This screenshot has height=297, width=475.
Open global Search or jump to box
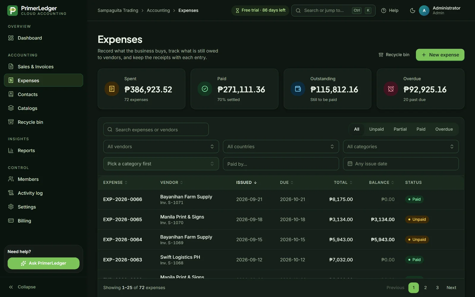coord(333,10)
